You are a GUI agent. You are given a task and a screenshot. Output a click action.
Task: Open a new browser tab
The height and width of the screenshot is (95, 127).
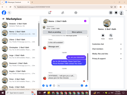pyautogui.click(x=32, y=2)
